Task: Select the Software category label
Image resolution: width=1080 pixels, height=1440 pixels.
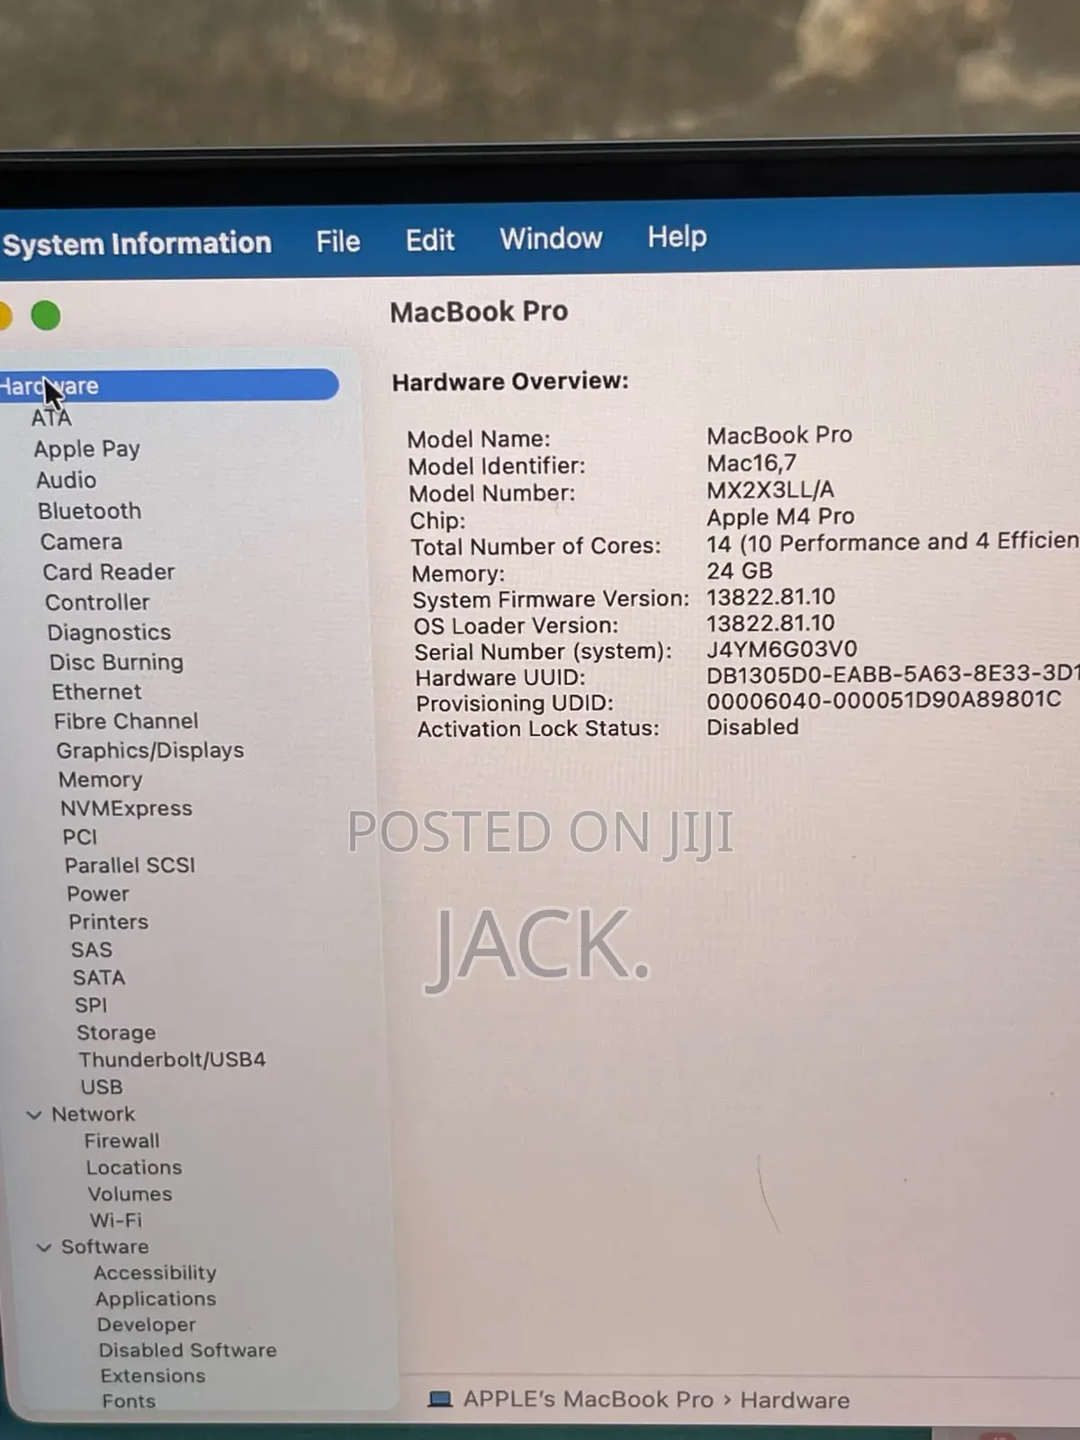Action: tap(105, 1246)
